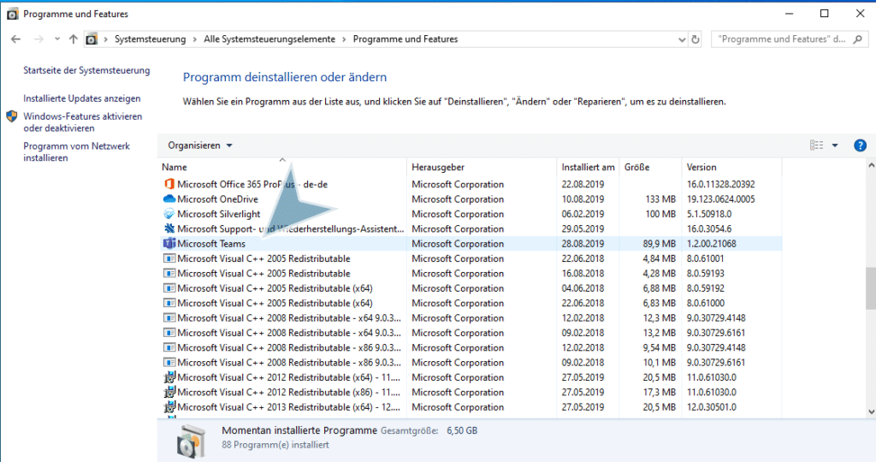The width and height of the screenshot is (876, 462).
Task: Click version 12.0.30501.0
Action: pyautogui.click(x=712, y=407)
